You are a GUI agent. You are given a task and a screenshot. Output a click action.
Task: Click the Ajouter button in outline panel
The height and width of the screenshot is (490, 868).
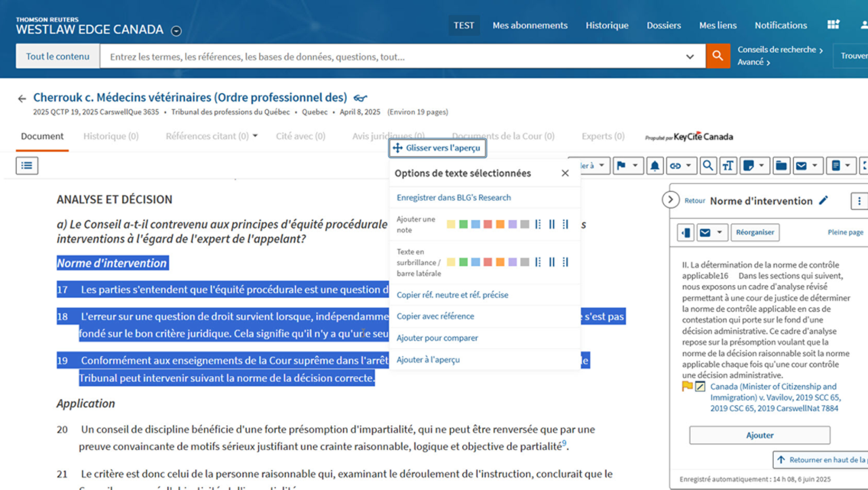(x=759, y=435)
